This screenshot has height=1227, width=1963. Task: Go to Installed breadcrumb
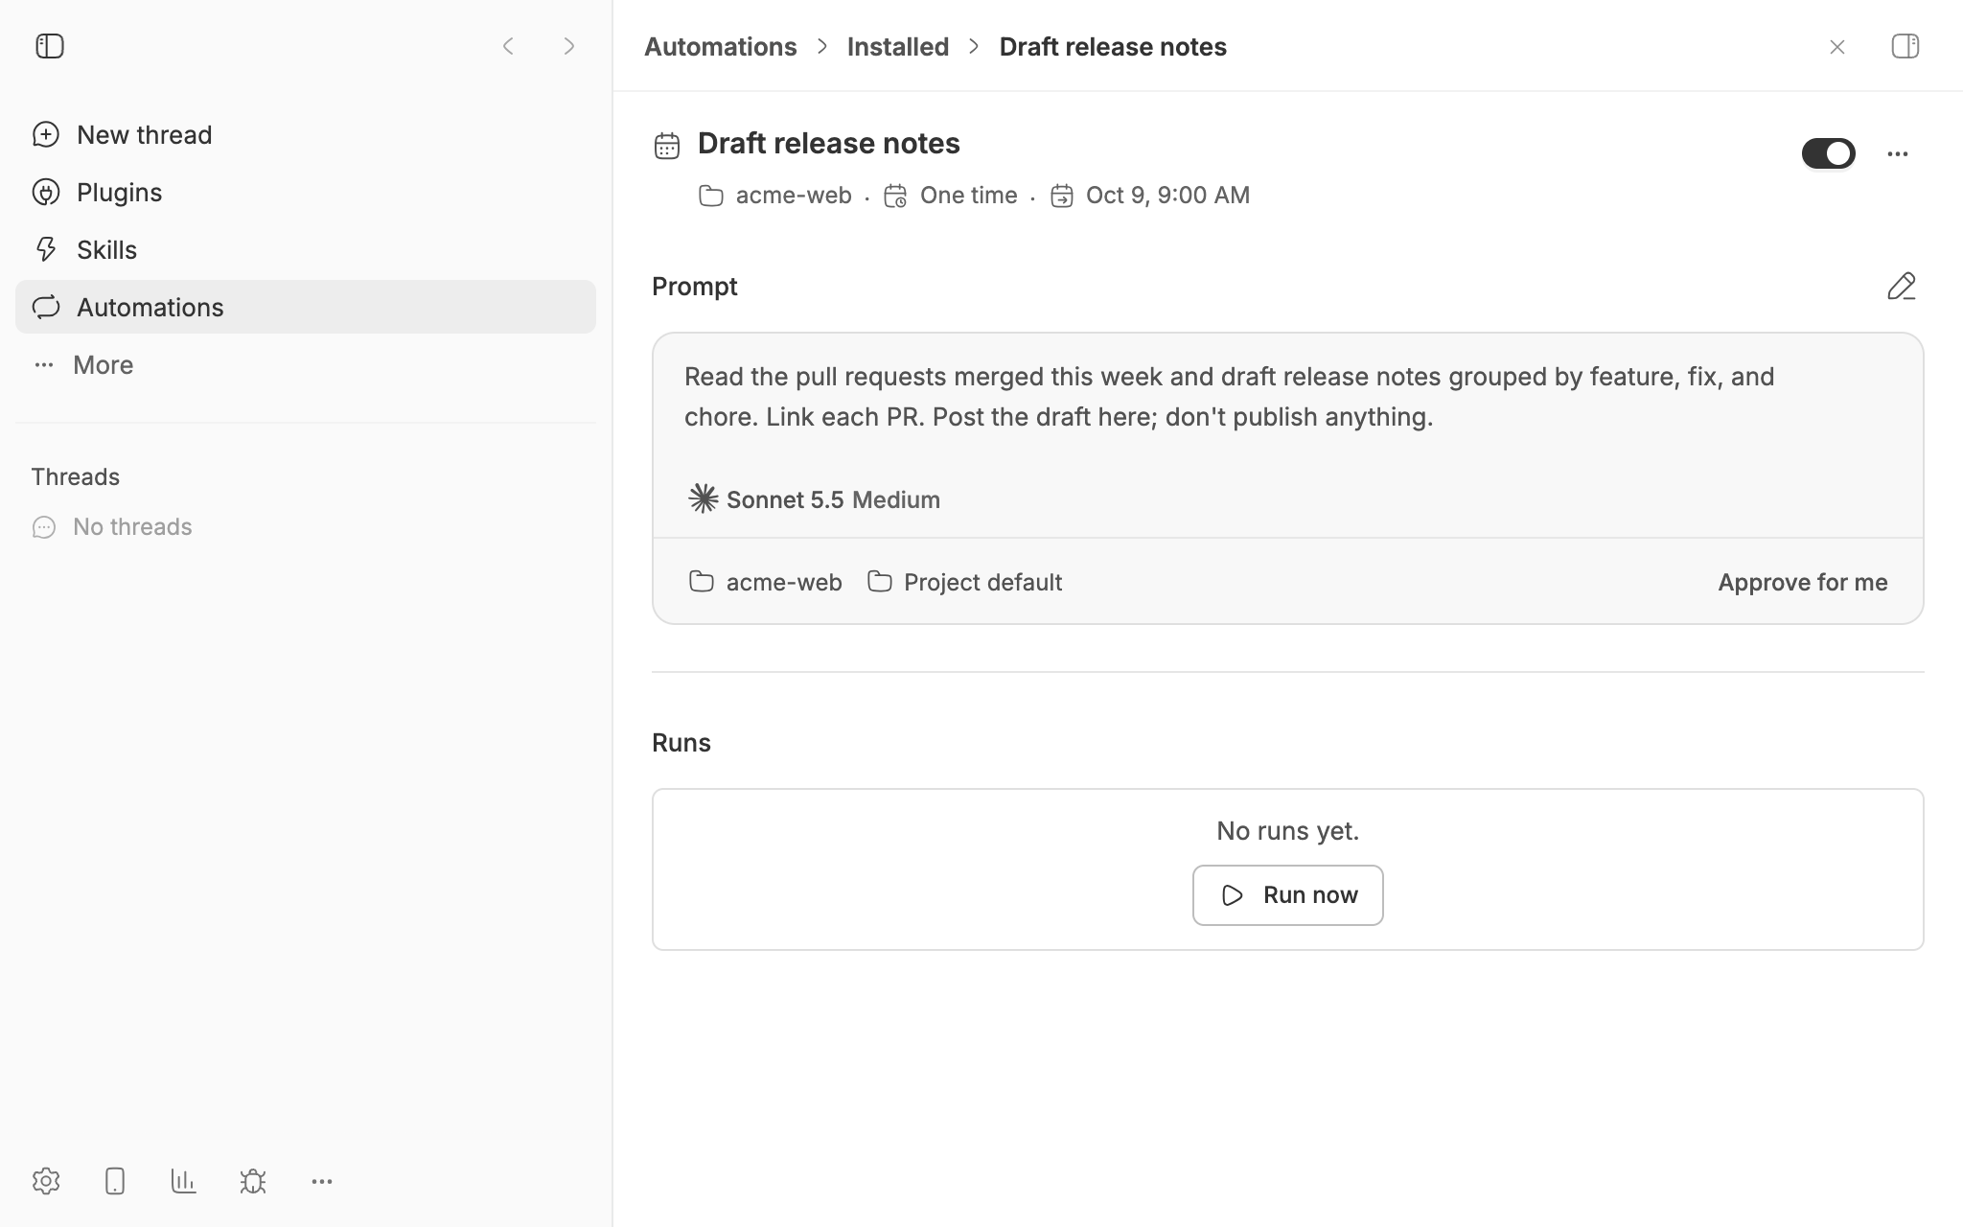[898, 46]
